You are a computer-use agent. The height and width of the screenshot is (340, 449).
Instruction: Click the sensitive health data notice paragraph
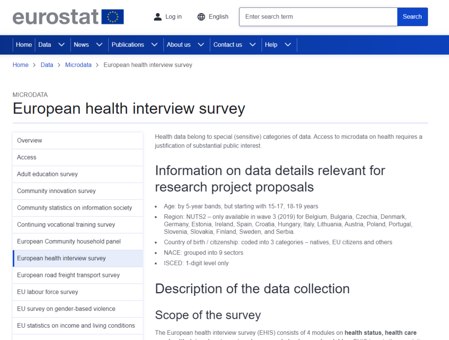tap(289, 141)
